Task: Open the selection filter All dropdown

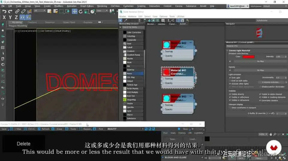Action: (40, 11)
